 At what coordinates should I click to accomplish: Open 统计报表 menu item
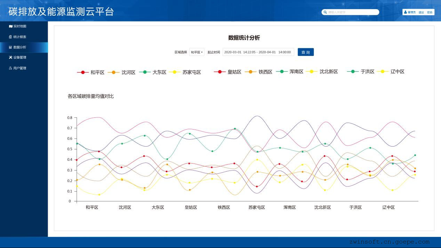tap(20, 37)
